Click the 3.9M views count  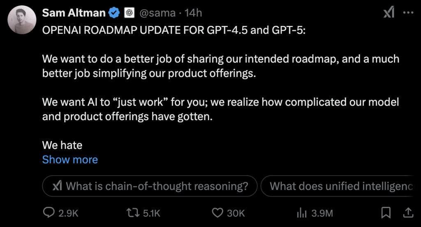[322, 213]
